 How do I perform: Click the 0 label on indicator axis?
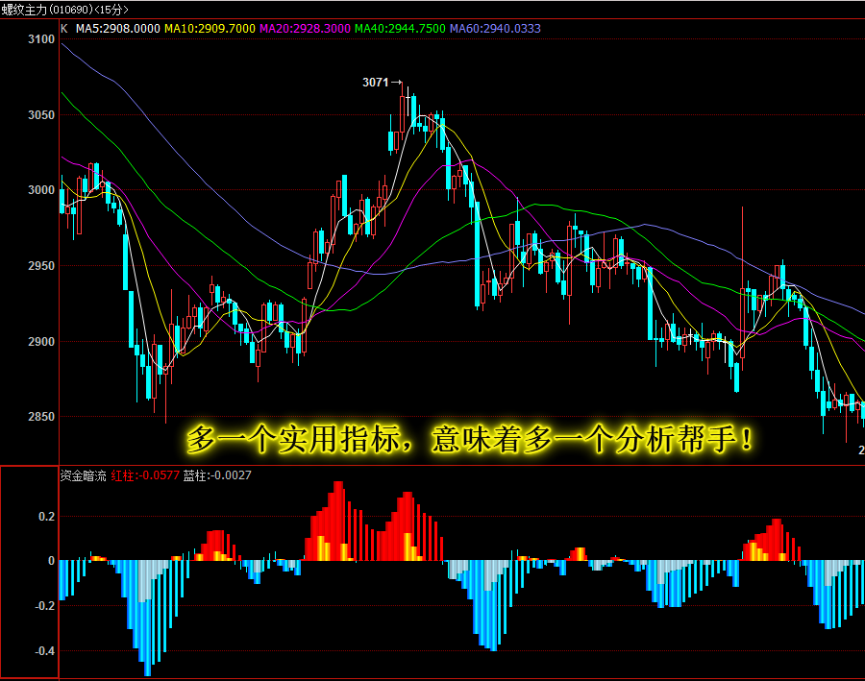(52, 561)
